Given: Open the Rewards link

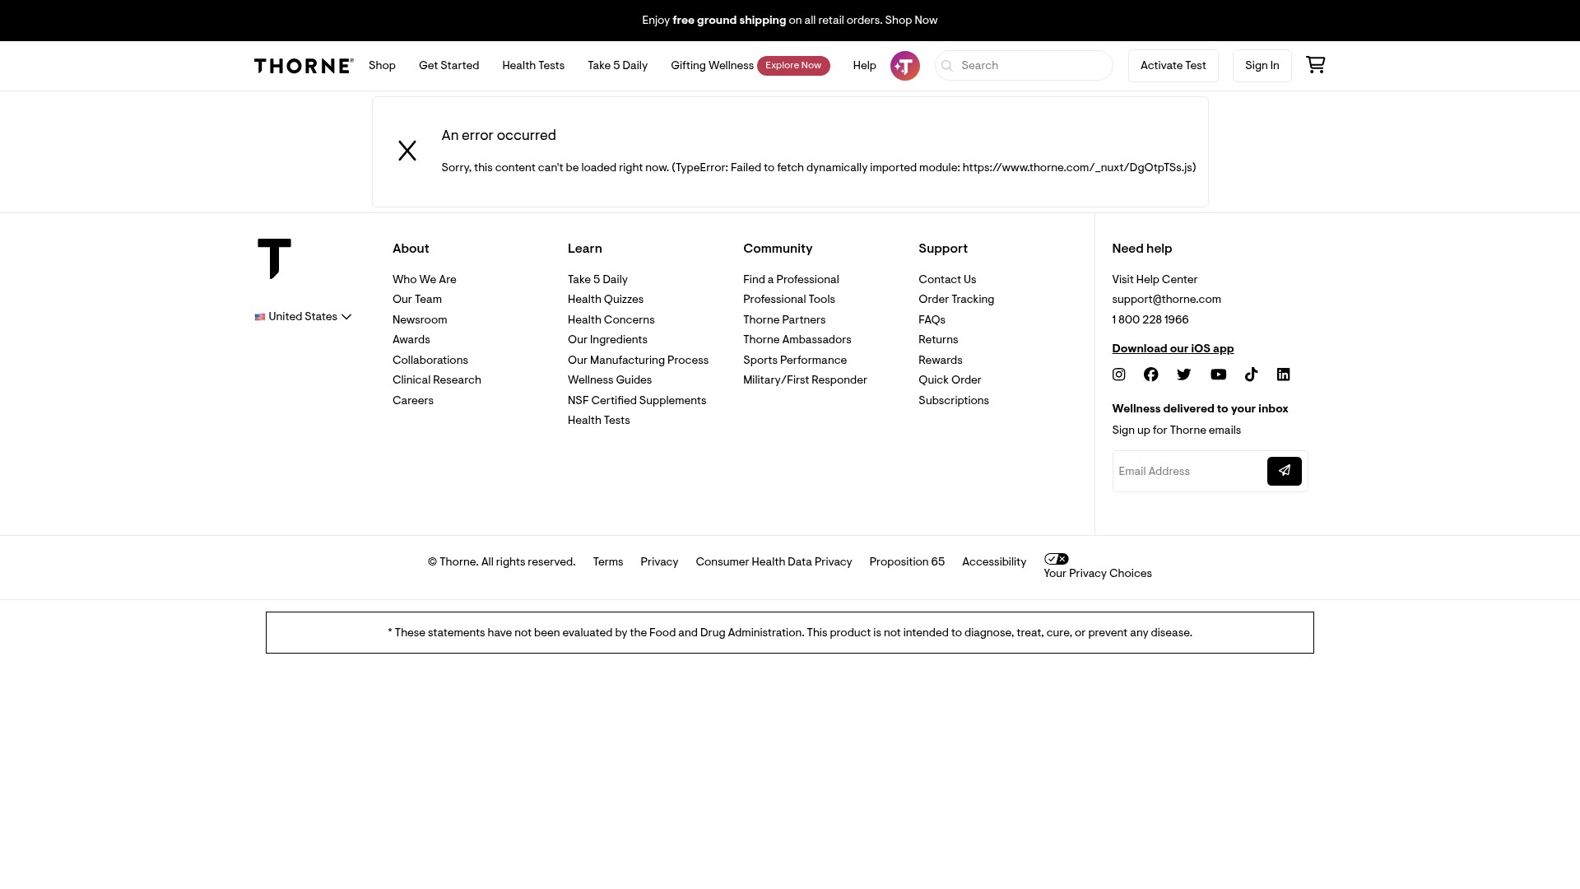Looking at the screenshot, I should pyautogui.click(x=940, y=361).
